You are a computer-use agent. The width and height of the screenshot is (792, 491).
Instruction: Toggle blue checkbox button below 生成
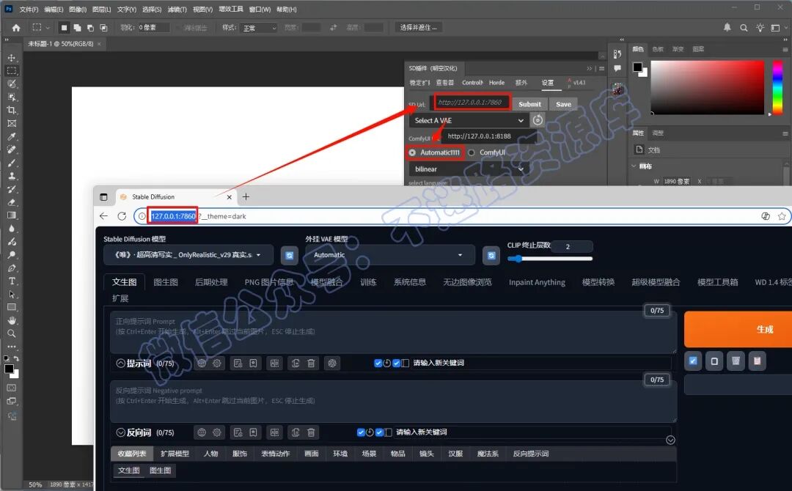click(x=693, y=361)
